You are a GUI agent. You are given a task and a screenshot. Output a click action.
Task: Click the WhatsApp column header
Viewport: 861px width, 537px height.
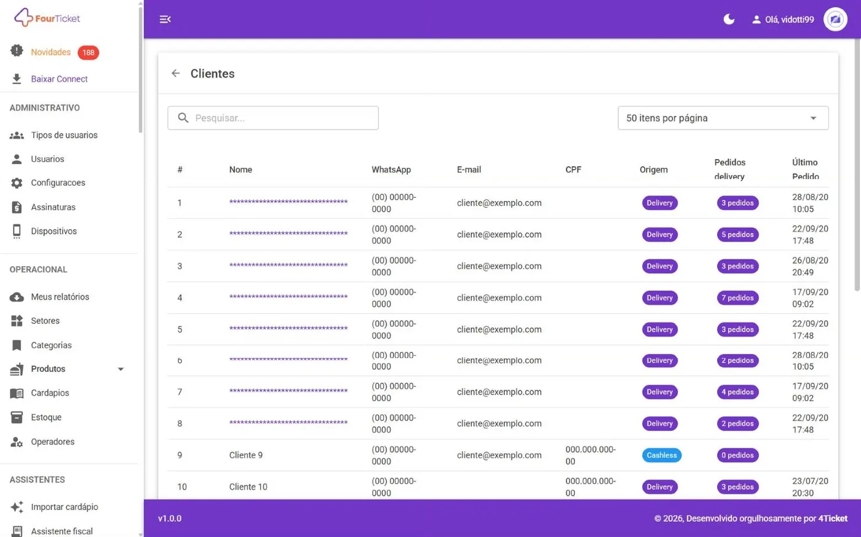[x=391, y=170]
